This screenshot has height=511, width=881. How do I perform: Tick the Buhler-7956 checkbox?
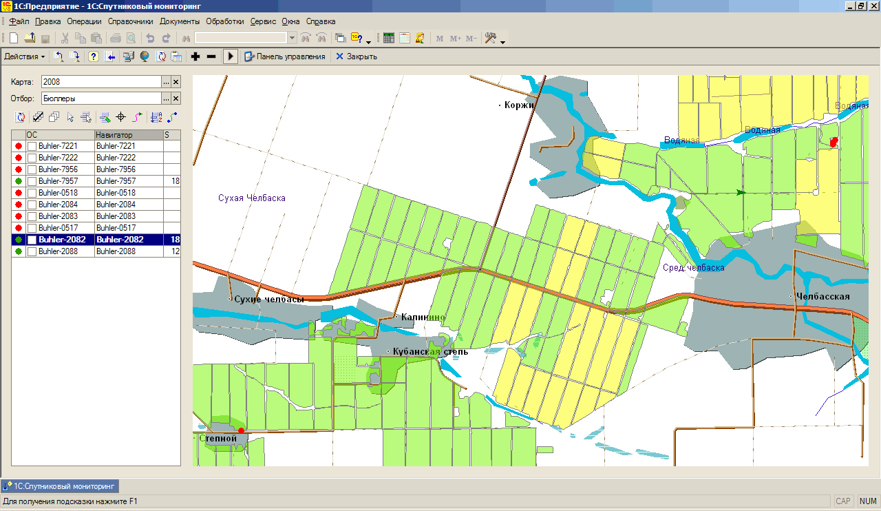point(32,169)
